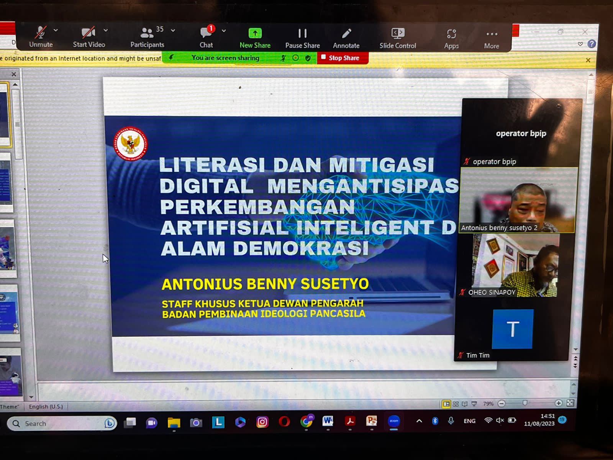Switch to slide sorter view icon

pyautogui.click(x=456, y=404)
